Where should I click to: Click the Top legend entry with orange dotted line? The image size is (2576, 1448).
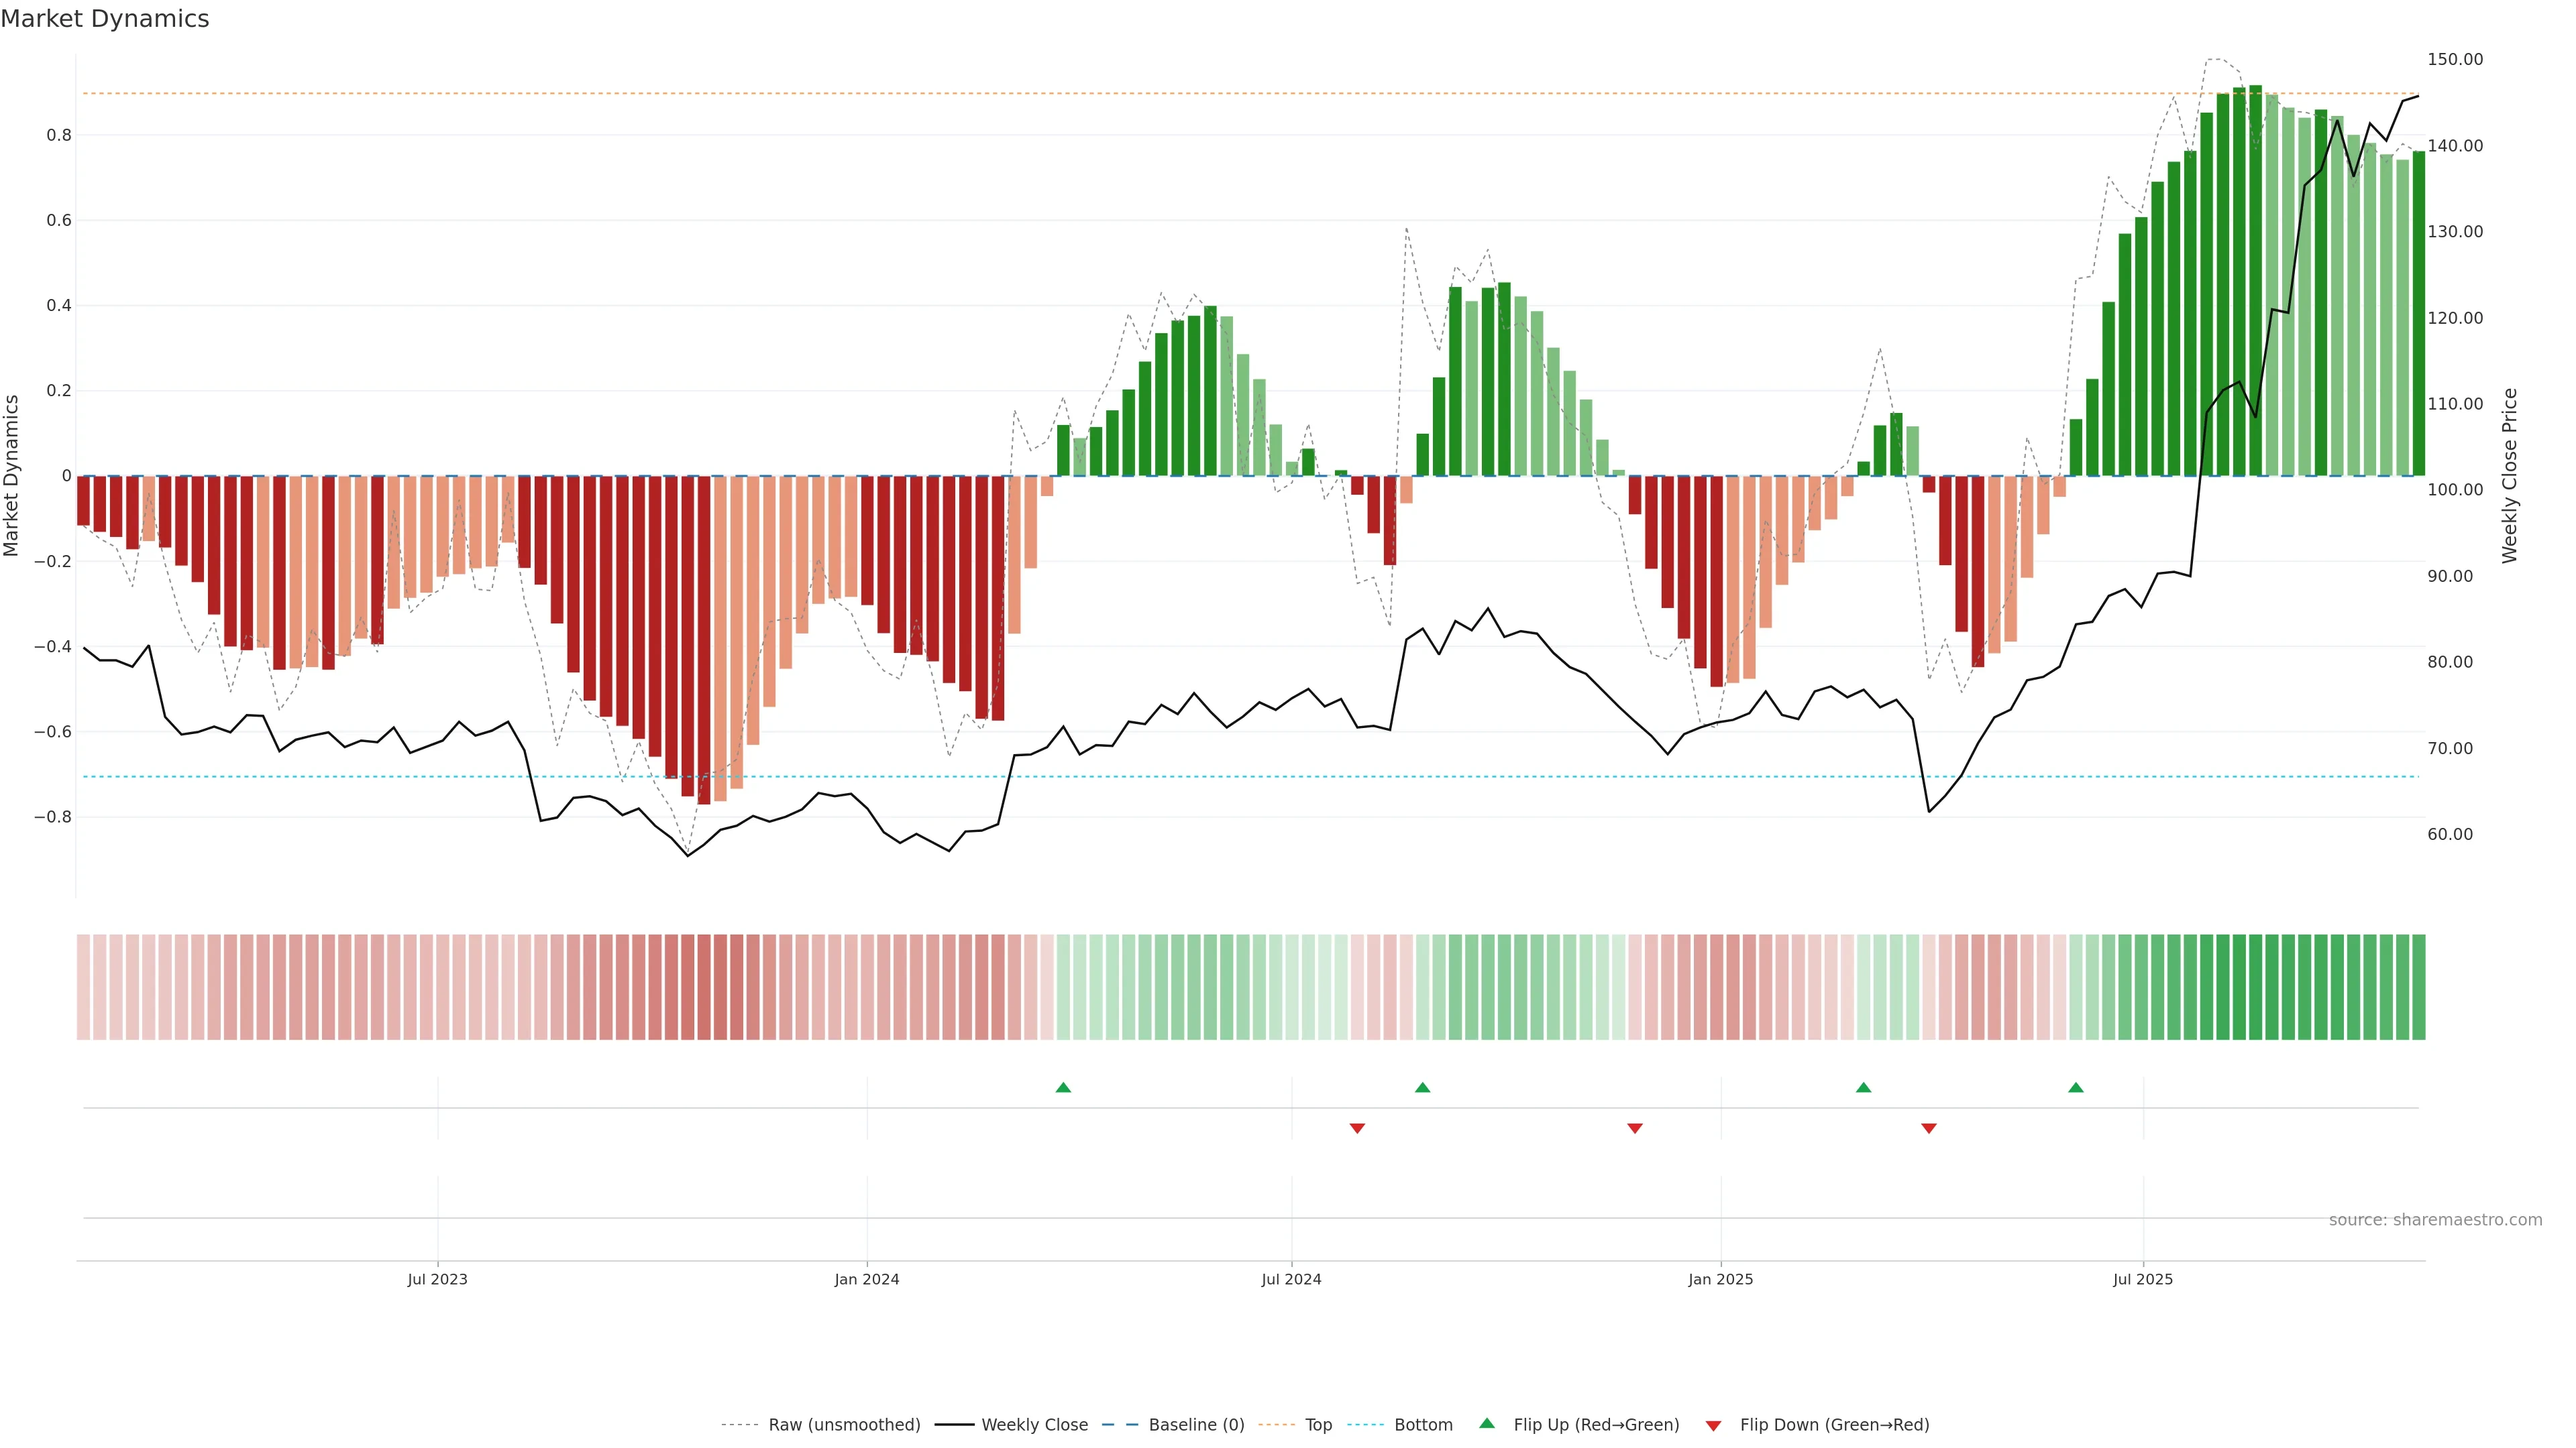pos(1318,1425)
